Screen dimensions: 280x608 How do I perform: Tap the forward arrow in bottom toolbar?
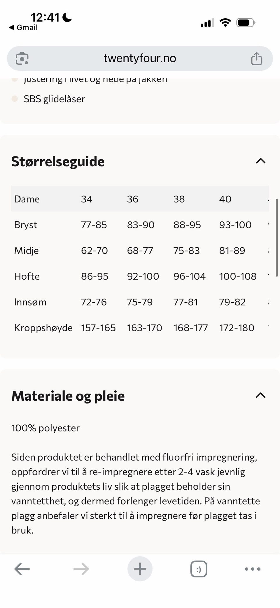81,569
